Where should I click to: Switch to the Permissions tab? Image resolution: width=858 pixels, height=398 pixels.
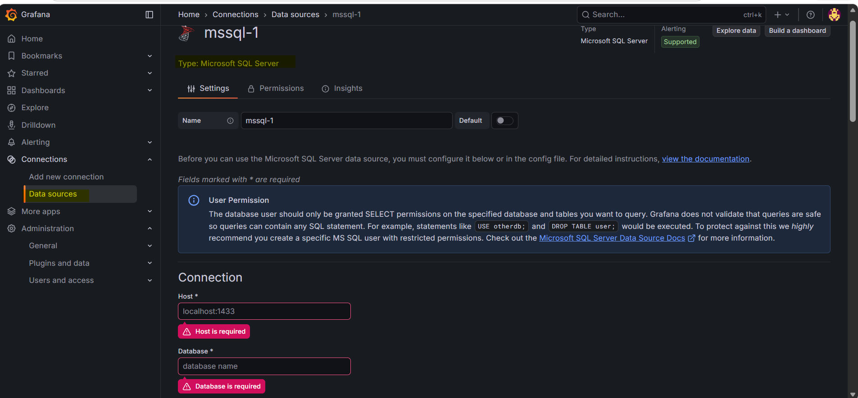coord(276,89)
